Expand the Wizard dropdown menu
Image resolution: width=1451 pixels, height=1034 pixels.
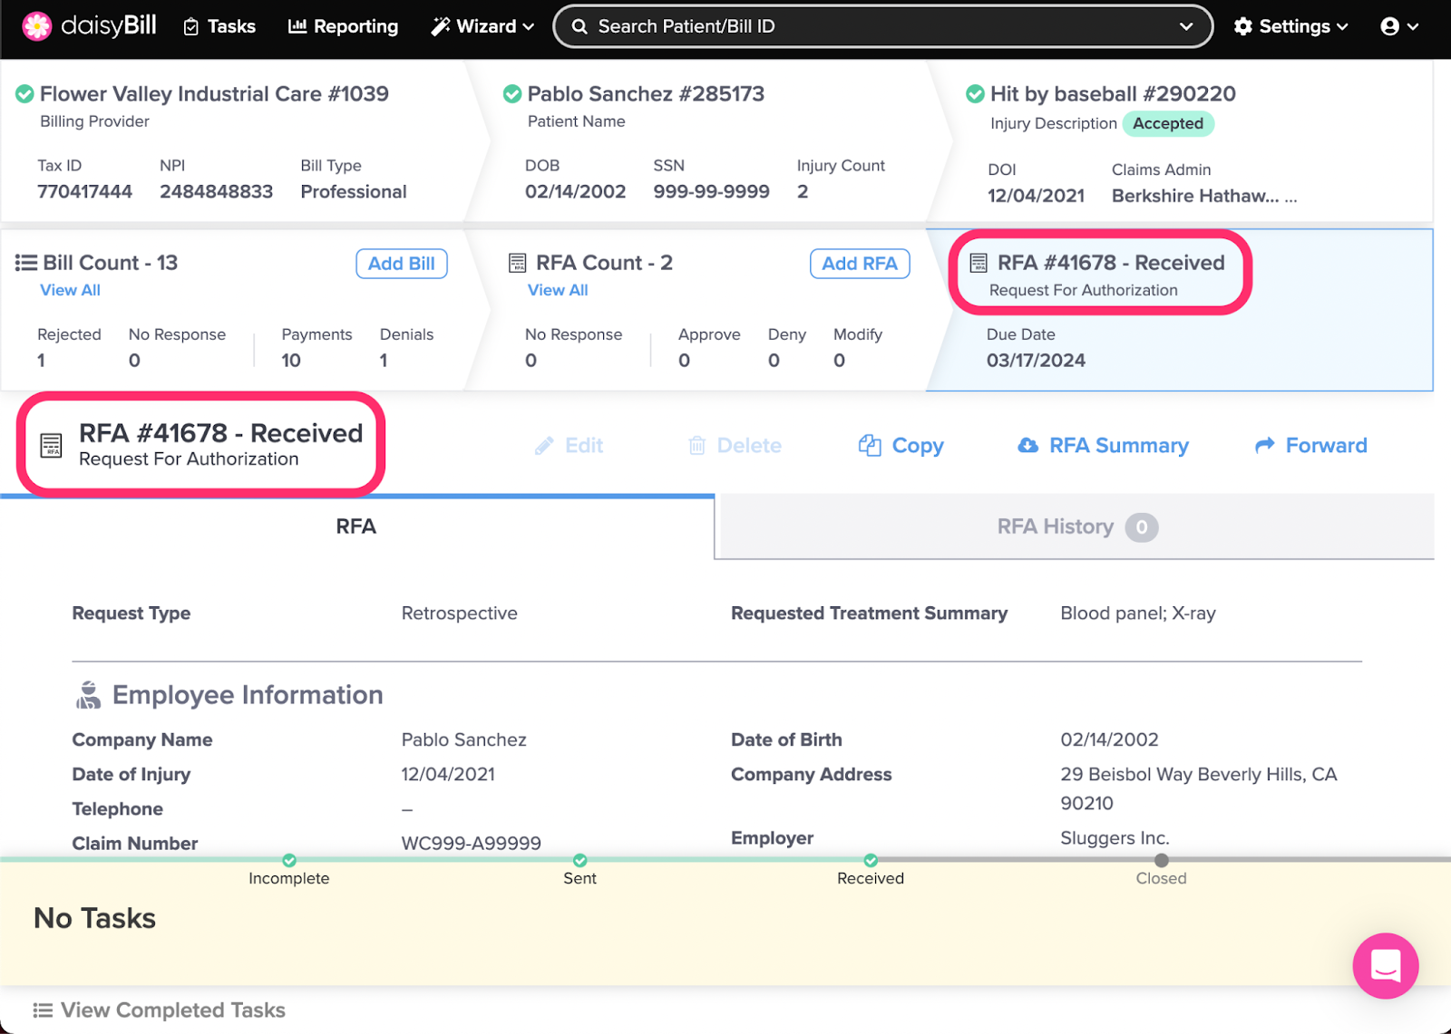coord(482,26)
